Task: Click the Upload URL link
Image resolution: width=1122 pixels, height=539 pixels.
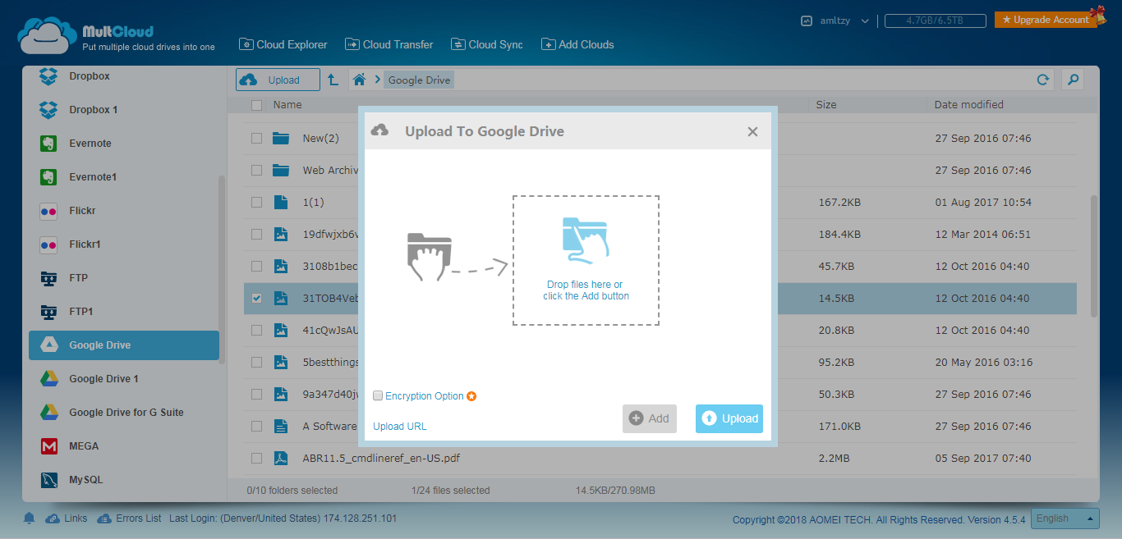Action: [x=400, y=427]
